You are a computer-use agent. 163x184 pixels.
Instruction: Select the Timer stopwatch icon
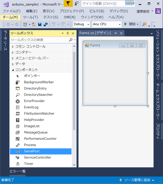(18, 164)
